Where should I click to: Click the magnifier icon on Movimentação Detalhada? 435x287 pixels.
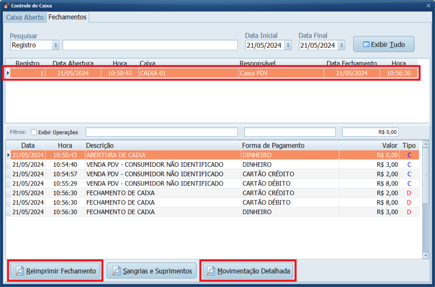211,271
